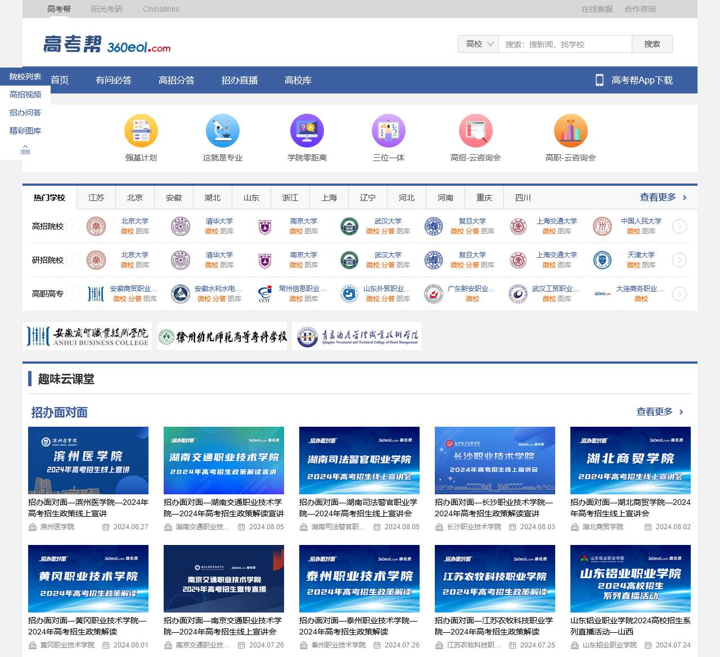Open the 高校 search category dropdown
This screenshot has width=720, height=657.
479,44
